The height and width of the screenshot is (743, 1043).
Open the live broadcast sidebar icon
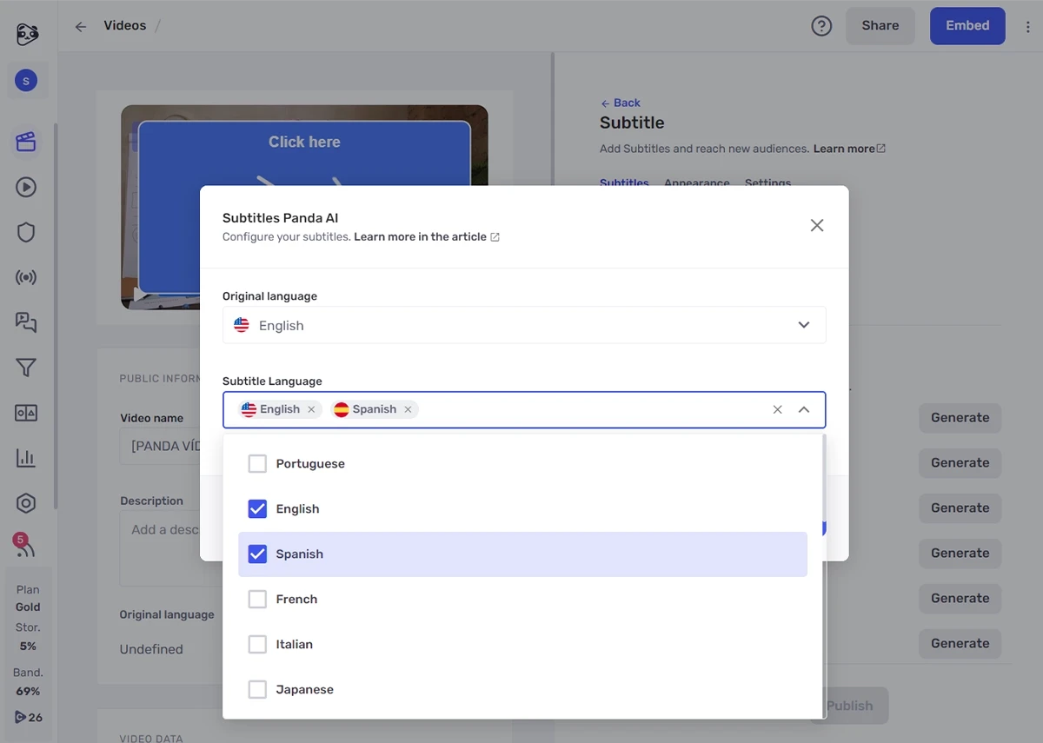click(x=26, y=277)
